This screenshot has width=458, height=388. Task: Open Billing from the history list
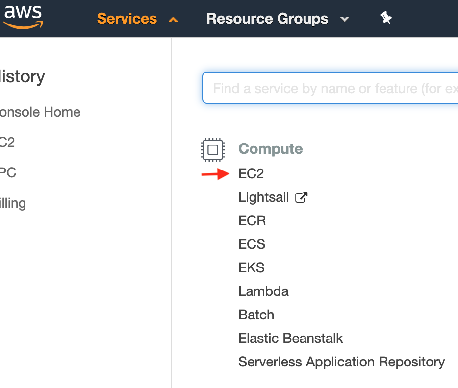(13, 203)
